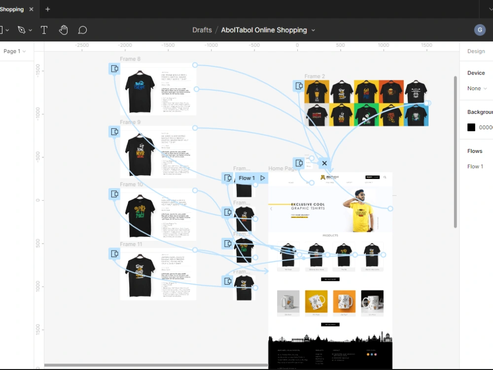Click the Frame 2 prototype connection icon
The width and height of the screenshot is (493, 370).
(x=299, y=85)
